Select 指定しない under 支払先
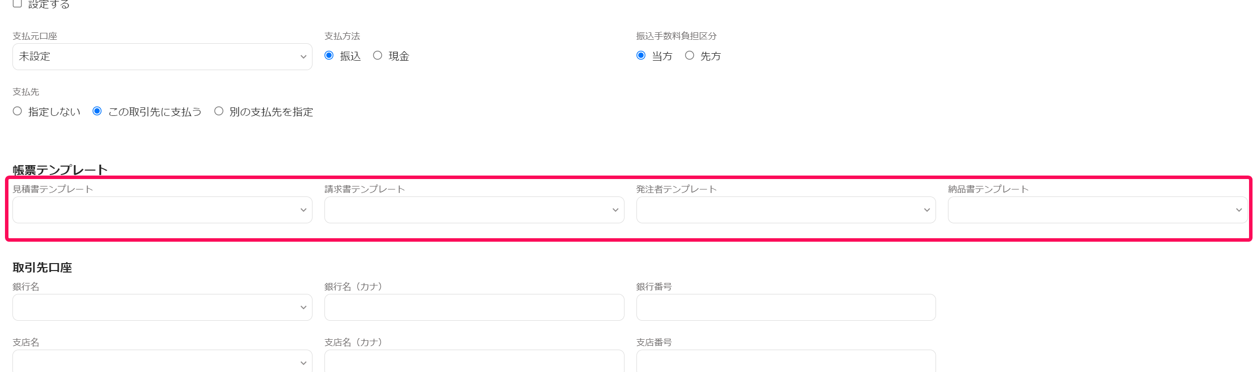 (17, 111)
